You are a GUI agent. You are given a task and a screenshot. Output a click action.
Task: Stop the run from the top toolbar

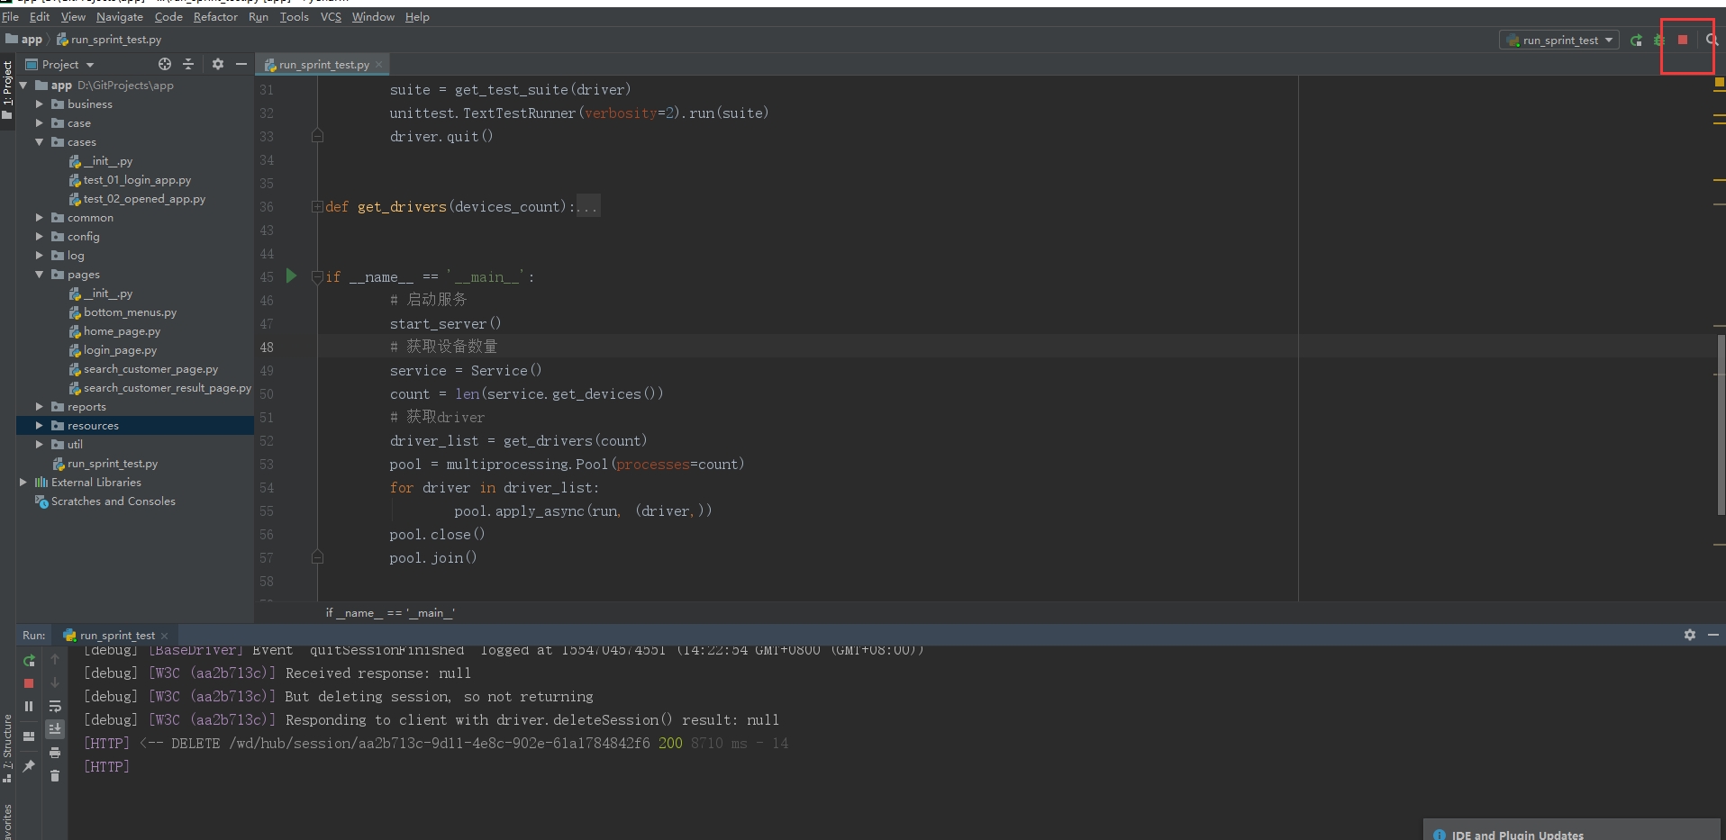1682,40
